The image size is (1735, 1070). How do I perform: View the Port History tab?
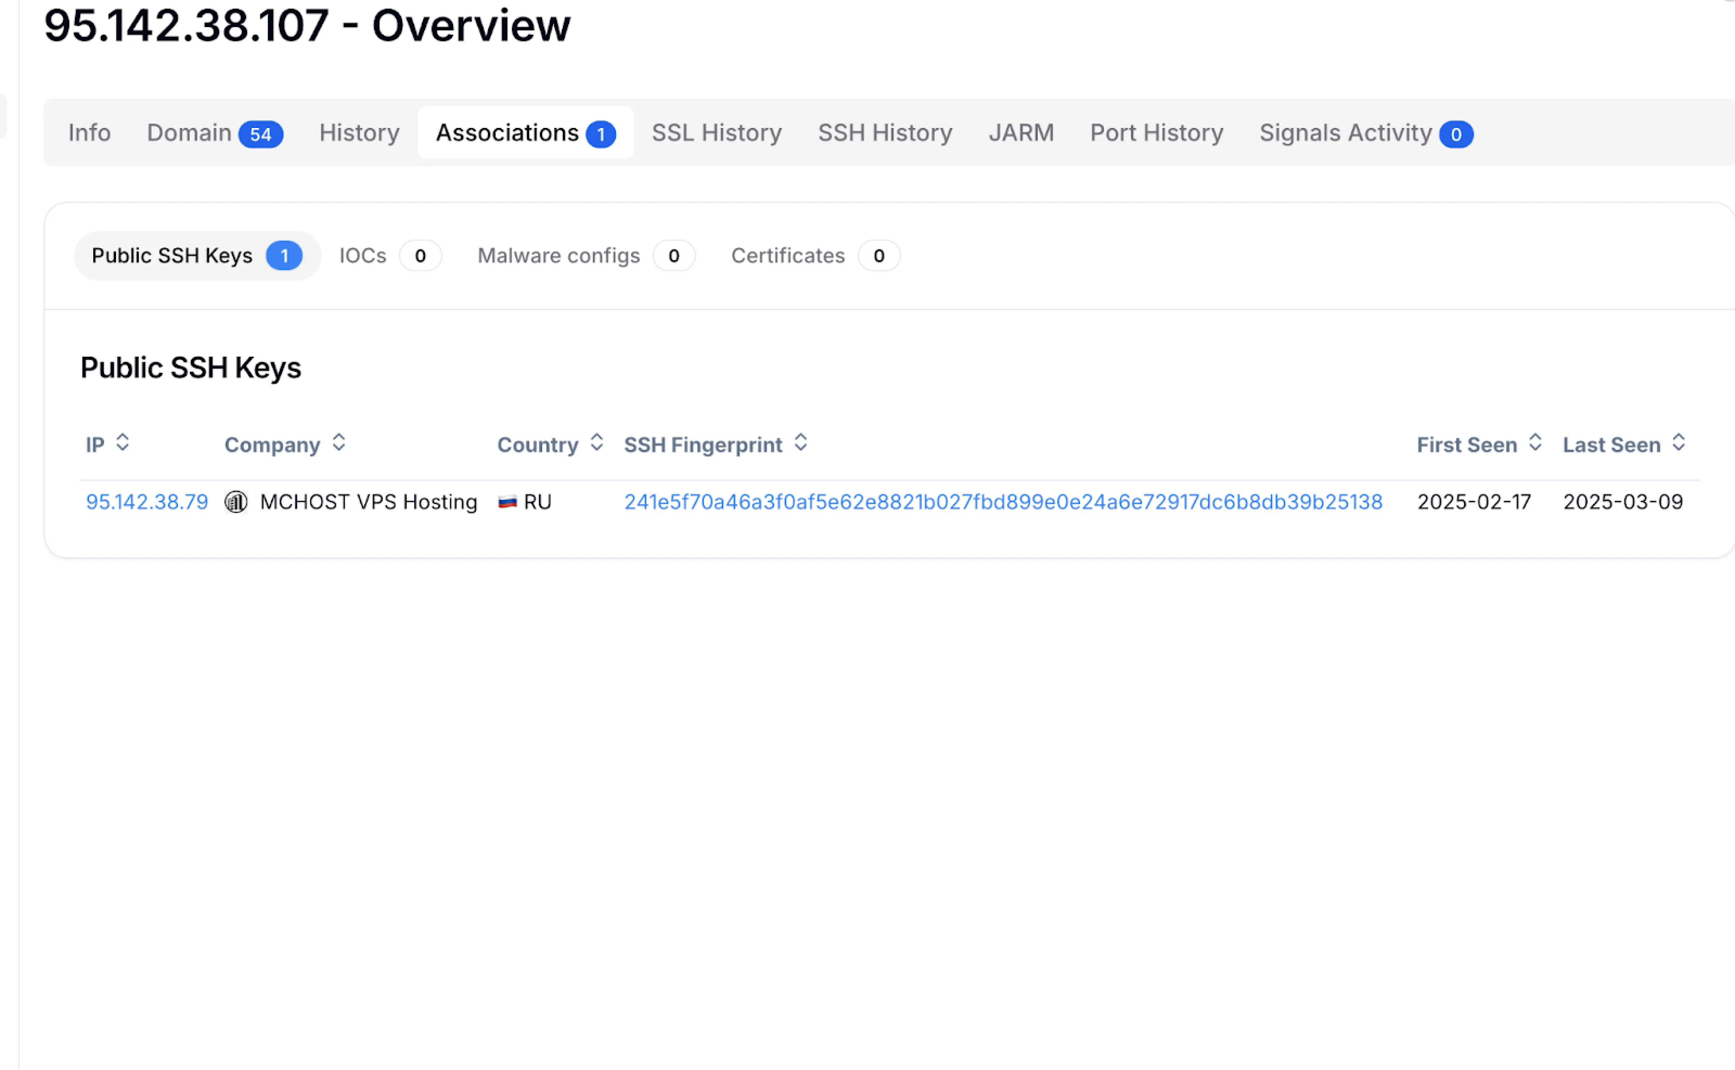tap(1156, 133)
